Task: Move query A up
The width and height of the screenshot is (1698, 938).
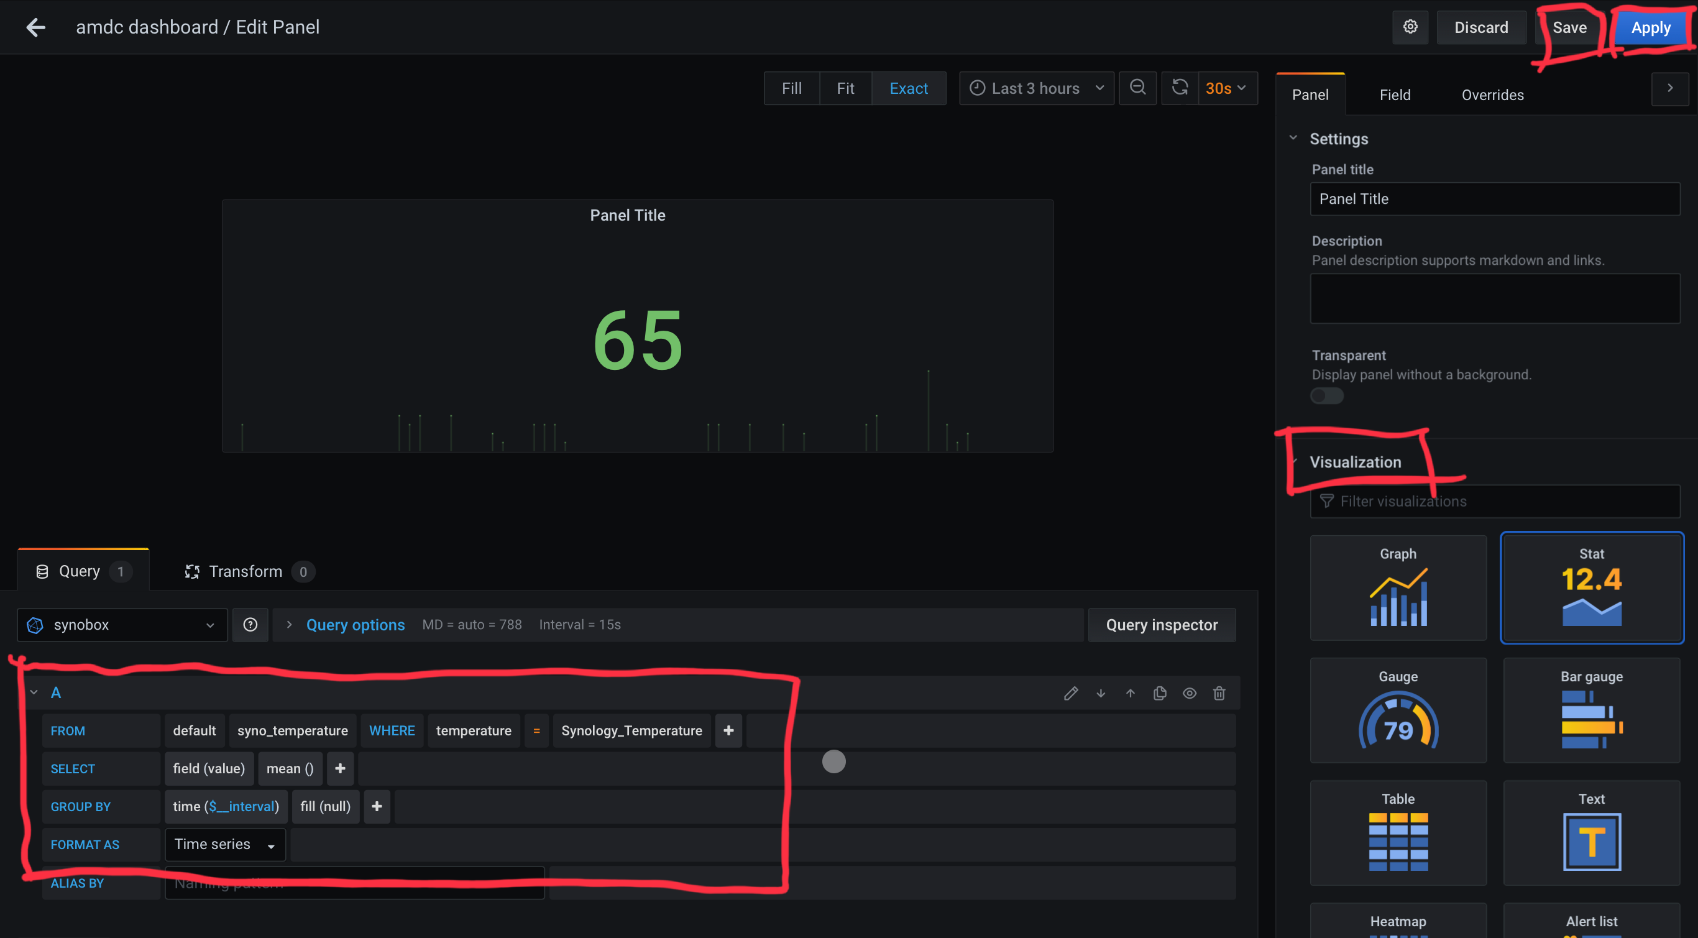Action: pos(1131,693)
